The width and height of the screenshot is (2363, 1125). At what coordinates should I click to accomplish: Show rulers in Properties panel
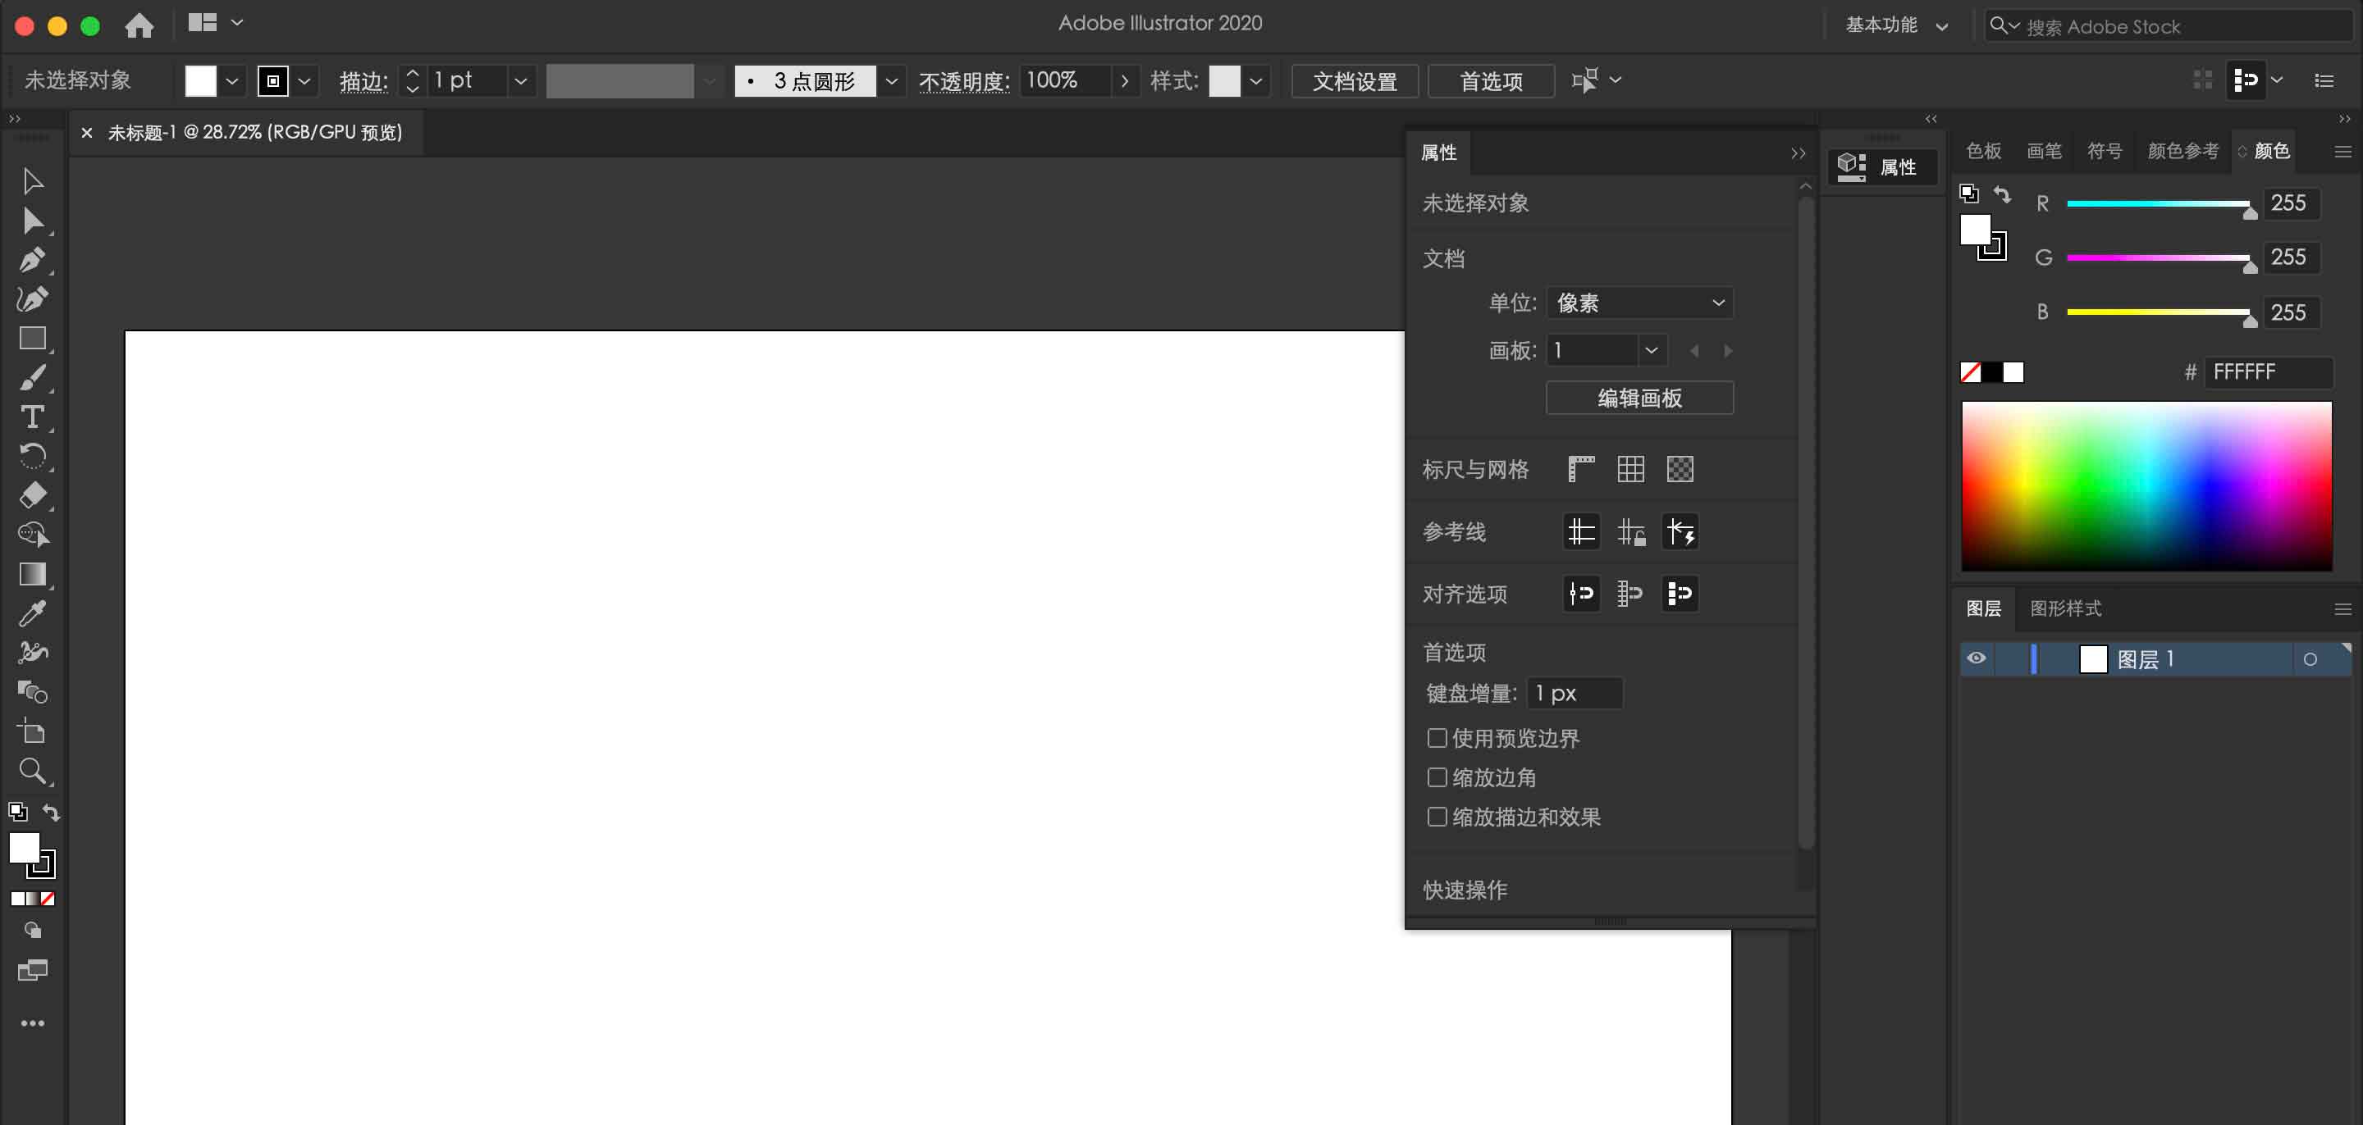coord(1580,470)
